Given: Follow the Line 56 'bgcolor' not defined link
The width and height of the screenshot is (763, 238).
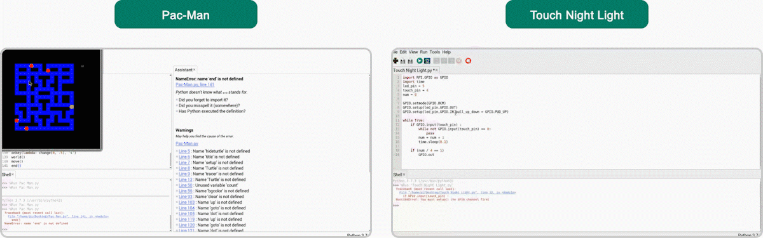Looking at the screenshot, I should [x=186, y=191].
